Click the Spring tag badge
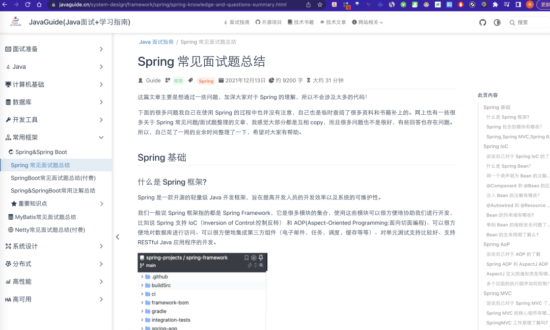This screenshot has width=550, height=330. click(206, 81)
